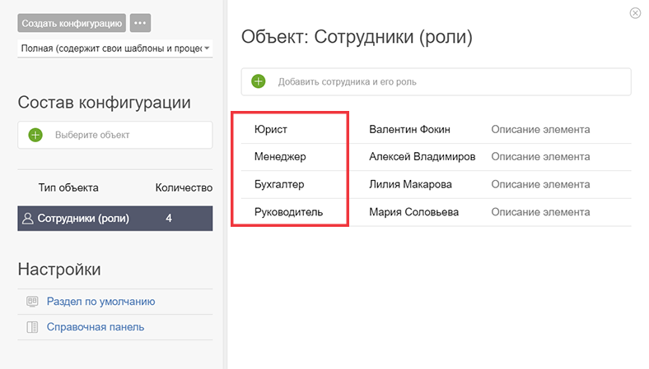Edit Описание элемента in the Руководитель row
649x369 pixels.
point(540,212)
